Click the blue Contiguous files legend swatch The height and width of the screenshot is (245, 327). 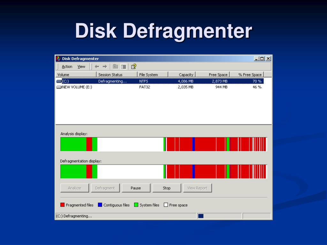point(100,205)
